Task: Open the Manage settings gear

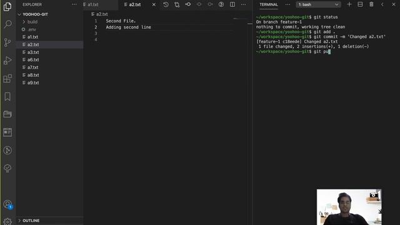Action: tap(7, 221)
